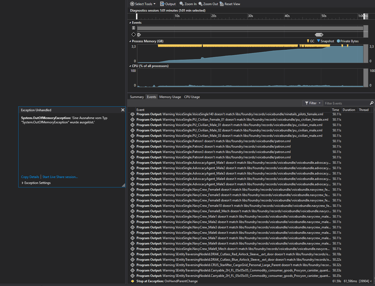Collapse the Events timeline section
This screenshot has height=286, width=375.
point(130,23)
